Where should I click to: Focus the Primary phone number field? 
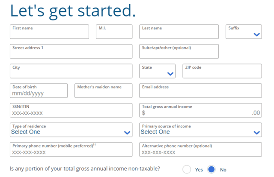click(71, 150)
